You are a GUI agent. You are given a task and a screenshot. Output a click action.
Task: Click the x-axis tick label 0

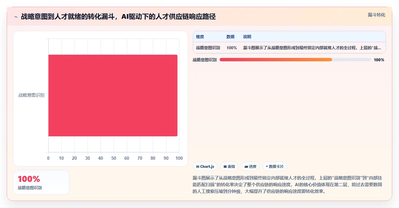pyautogui.click(x=48, y=158)
